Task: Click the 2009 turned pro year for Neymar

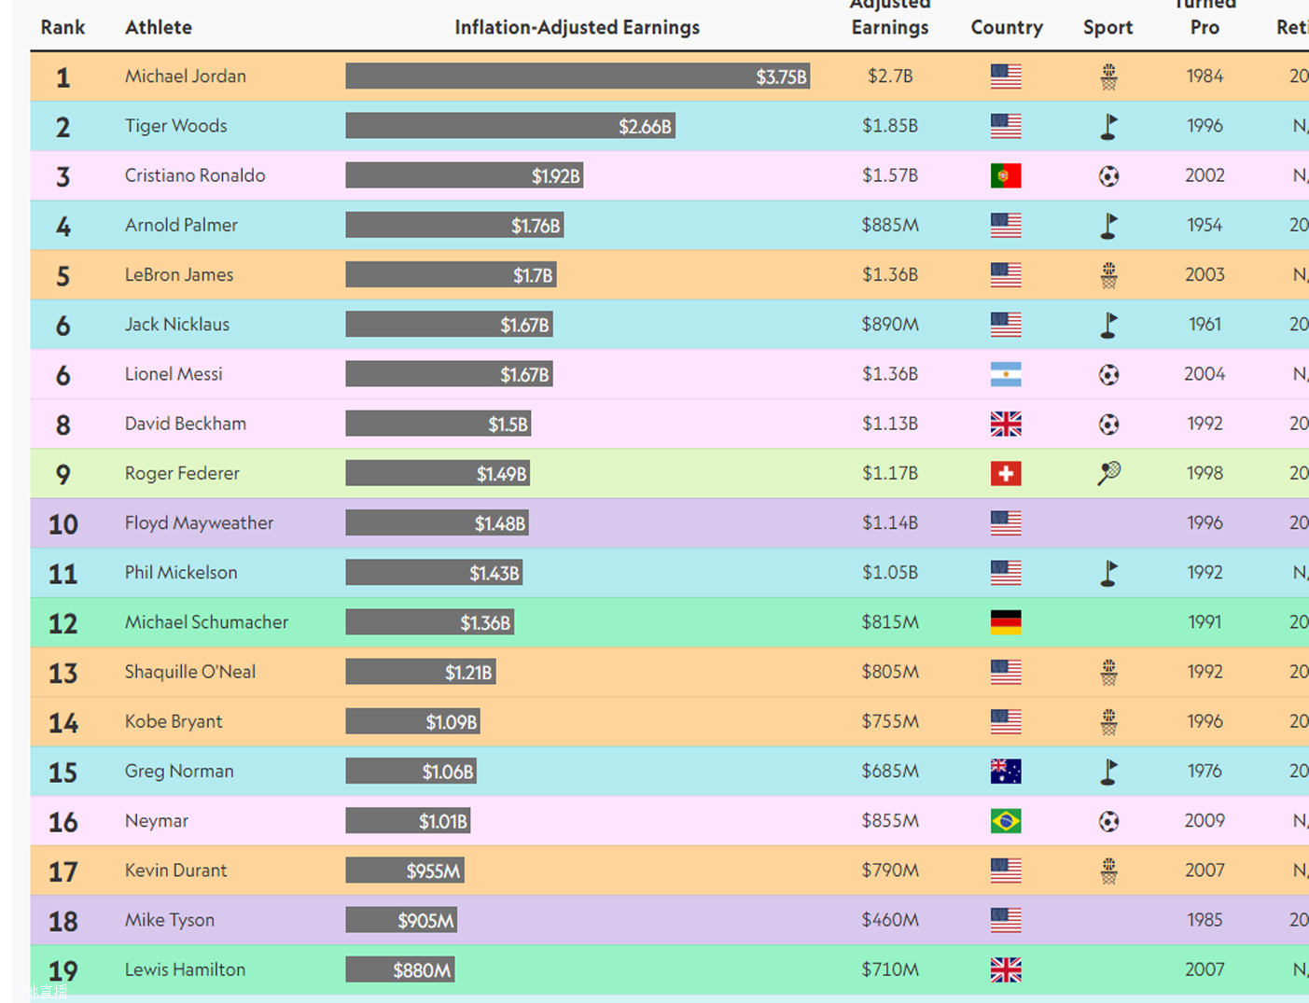Action: 1205,821
